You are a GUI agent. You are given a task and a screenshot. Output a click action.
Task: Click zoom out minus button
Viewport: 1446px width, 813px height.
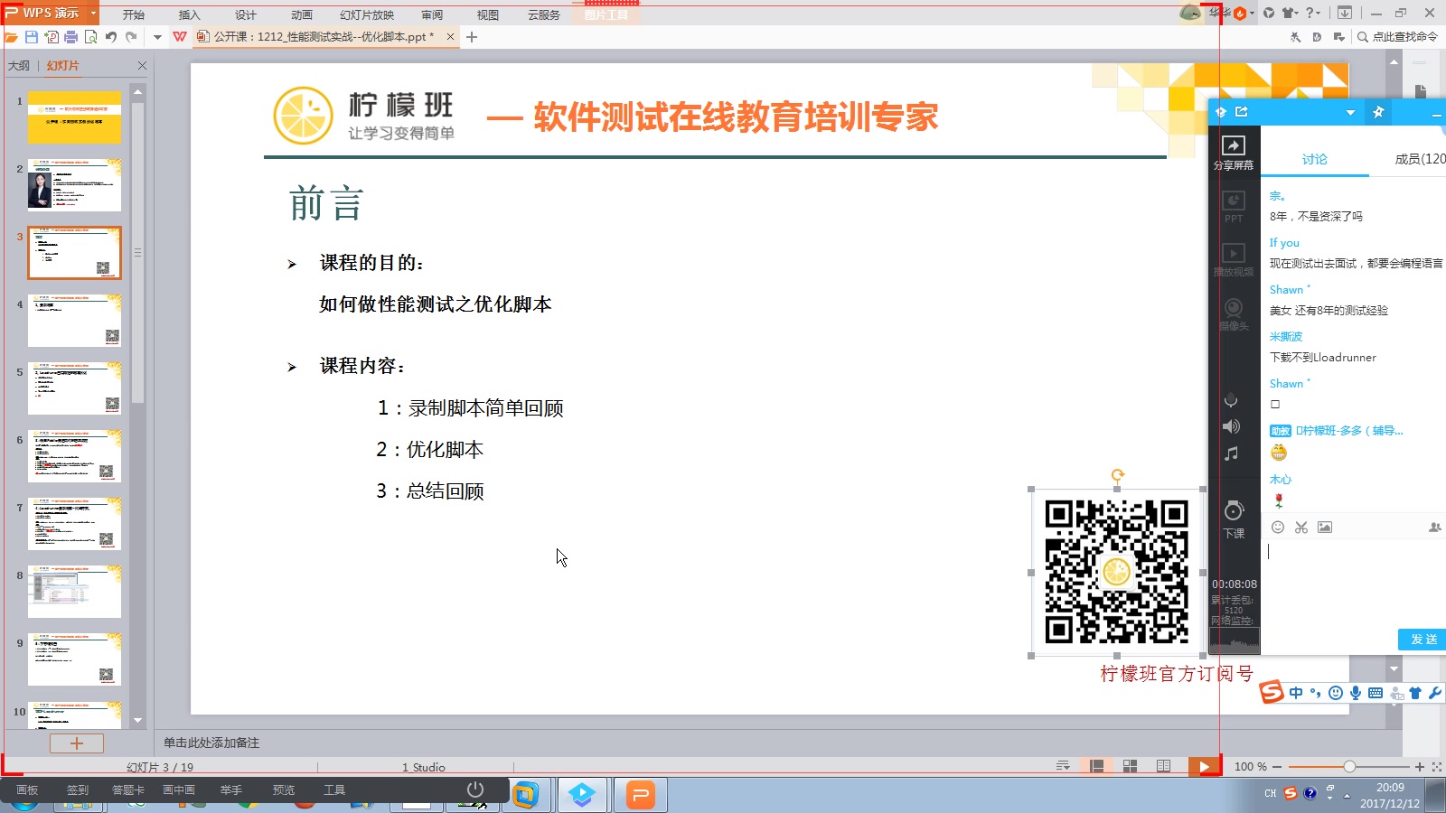tap(1277, 767)
